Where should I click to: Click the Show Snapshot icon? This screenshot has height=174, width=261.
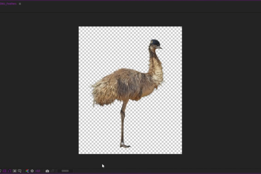point(53,171)
